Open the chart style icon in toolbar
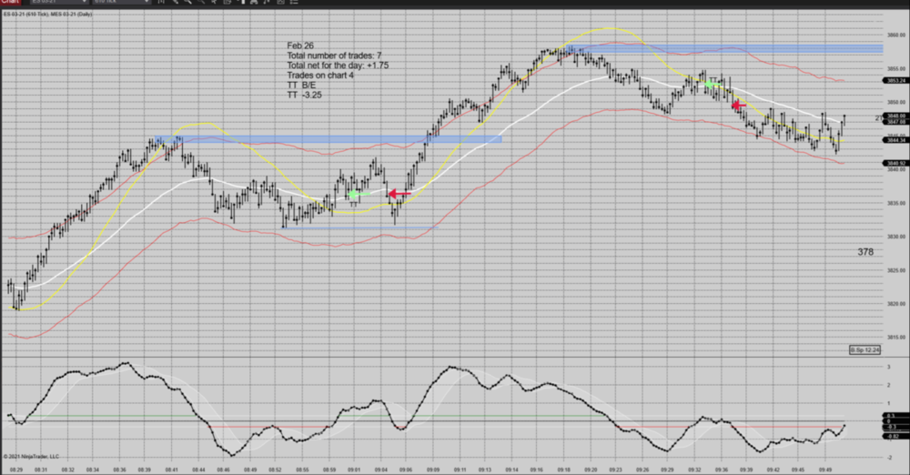 162,3
